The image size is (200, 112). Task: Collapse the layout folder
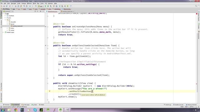point(7,24)
